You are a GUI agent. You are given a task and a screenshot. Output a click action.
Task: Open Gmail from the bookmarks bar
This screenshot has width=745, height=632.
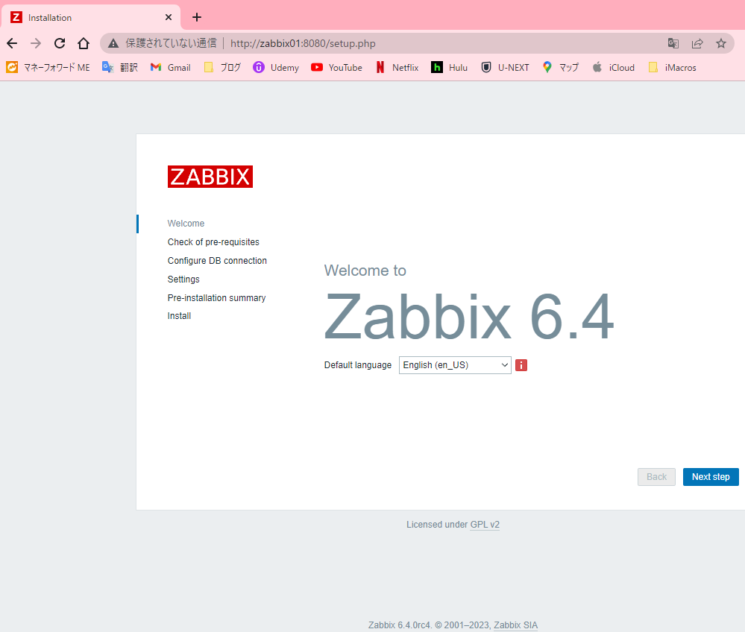pos(170,67)
